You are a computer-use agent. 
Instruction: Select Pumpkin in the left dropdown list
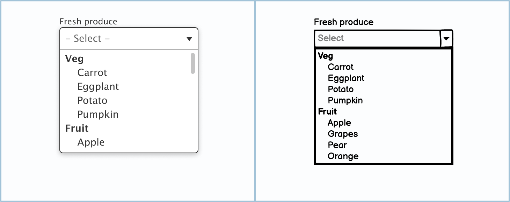97,114
